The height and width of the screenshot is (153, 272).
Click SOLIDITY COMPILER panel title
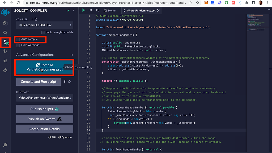coord(31,11)
